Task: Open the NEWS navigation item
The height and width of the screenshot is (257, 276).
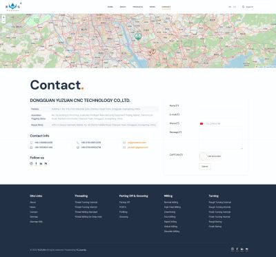Action: click(152, 7)
